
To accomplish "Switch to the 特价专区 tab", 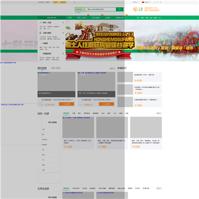I will tap(56, 68).
